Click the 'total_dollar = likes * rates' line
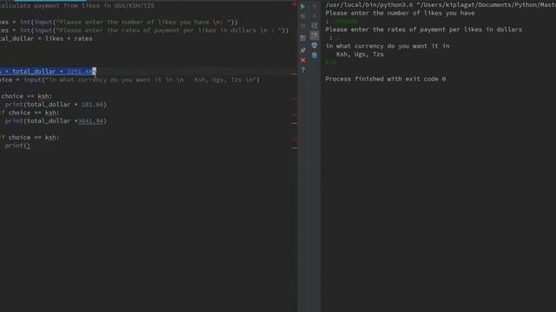Screen dimensions: 556x312 [46, 38]
